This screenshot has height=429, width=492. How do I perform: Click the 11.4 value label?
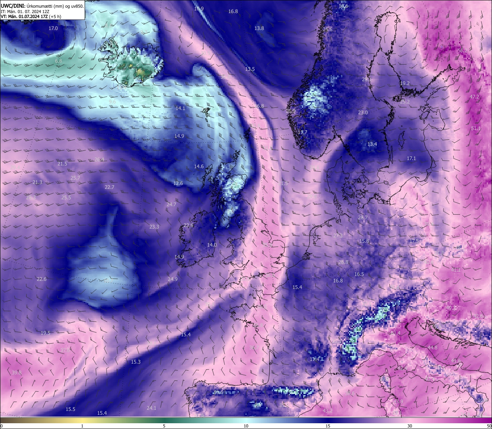[x=314, y=359]
